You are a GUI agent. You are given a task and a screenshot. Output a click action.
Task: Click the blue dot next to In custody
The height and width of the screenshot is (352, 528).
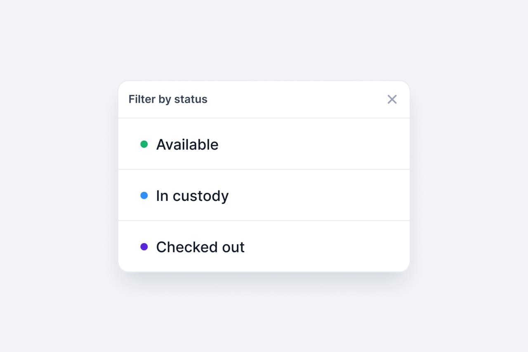coord(144,195)
